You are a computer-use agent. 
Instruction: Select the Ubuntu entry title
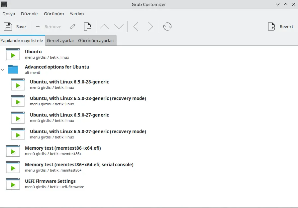click(x=33, y=52)
